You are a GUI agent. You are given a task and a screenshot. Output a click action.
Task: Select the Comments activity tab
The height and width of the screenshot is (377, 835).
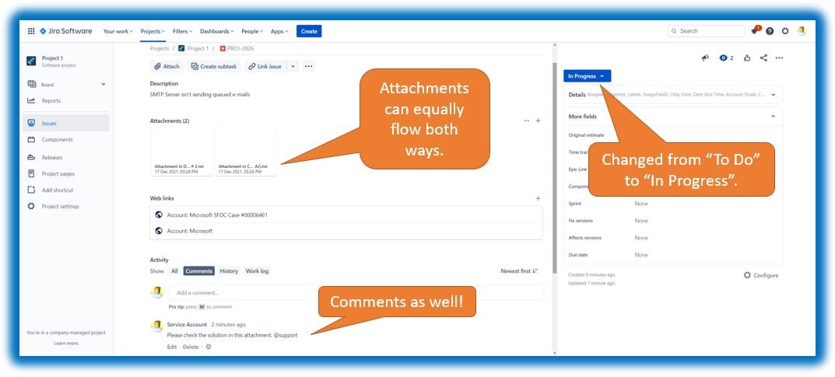(x=198, y=271)
